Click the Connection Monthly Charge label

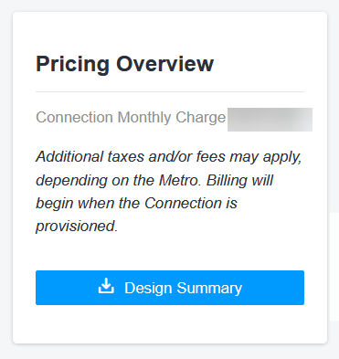click(x=131, y=118)
